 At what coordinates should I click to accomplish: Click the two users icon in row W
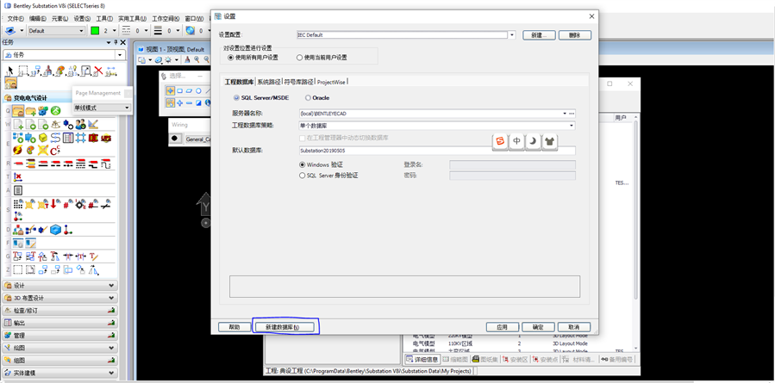(x=80, y=125)
